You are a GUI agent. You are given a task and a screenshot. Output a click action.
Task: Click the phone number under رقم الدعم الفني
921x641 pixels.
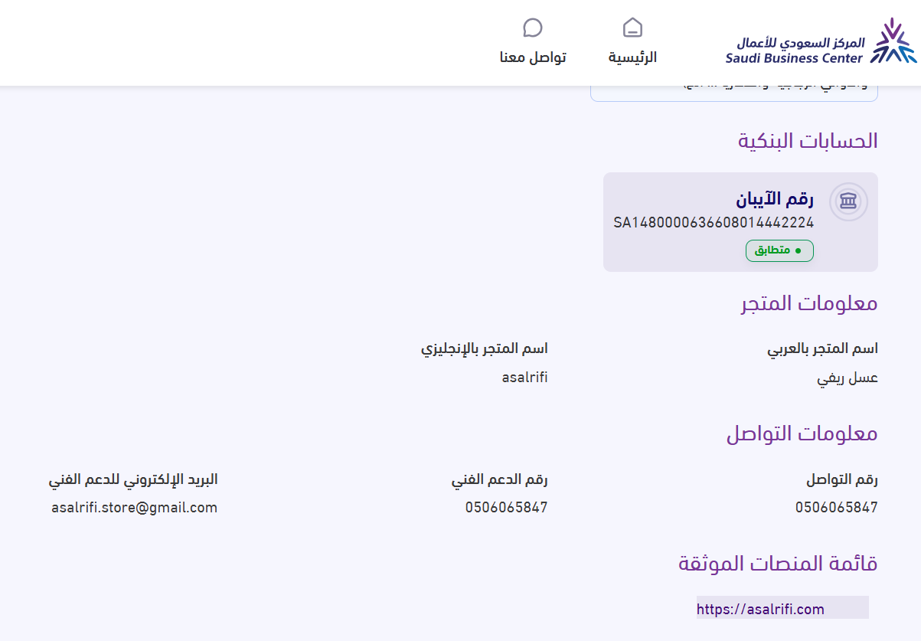click(x=506, y=507)
